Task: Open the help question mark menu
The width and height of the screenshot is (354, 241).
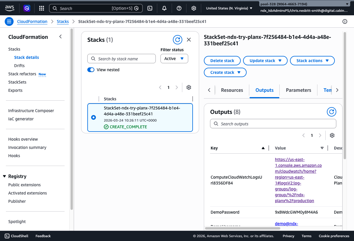Action: click(x=179, y=8)
